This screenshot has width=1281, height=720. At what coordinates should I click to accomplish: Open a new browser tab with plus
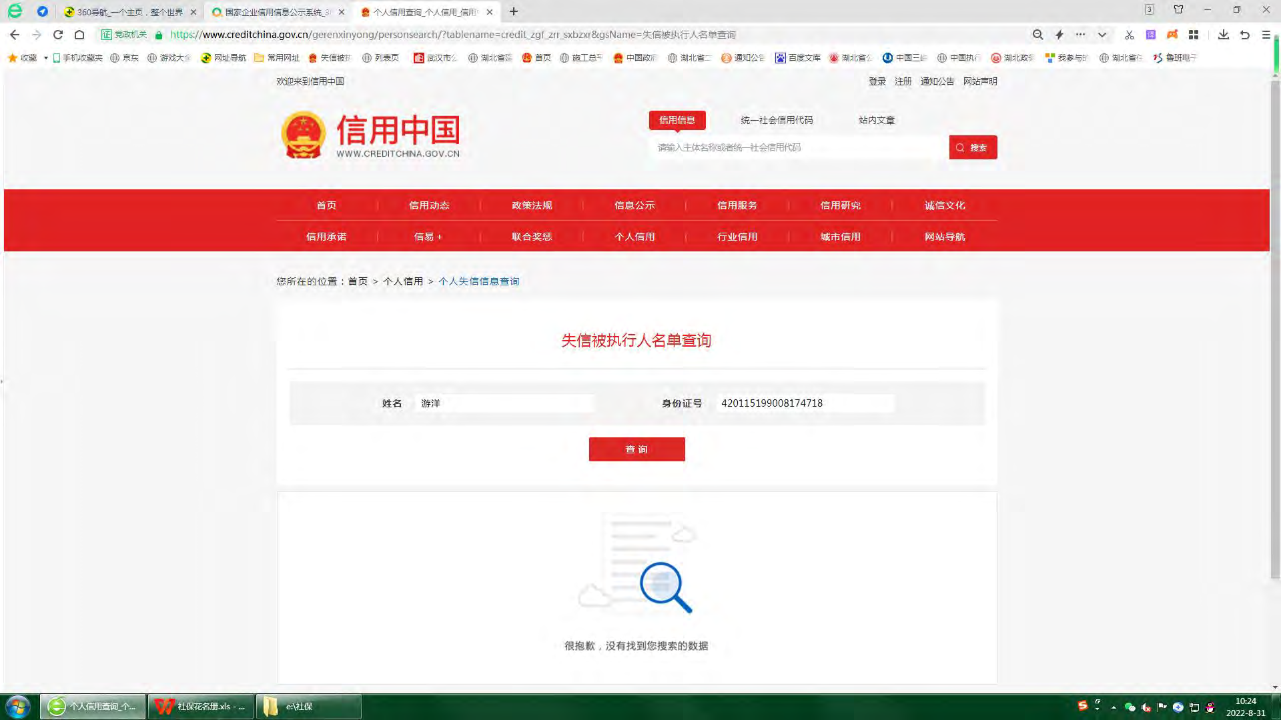pyautogui.click(x=513, y=11)
